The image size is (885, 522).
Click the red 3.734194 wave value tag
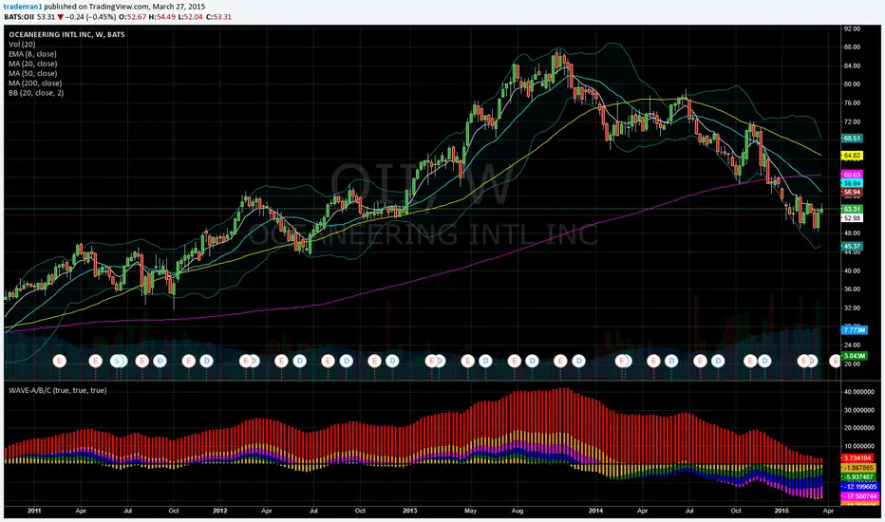tap(857, 458)
